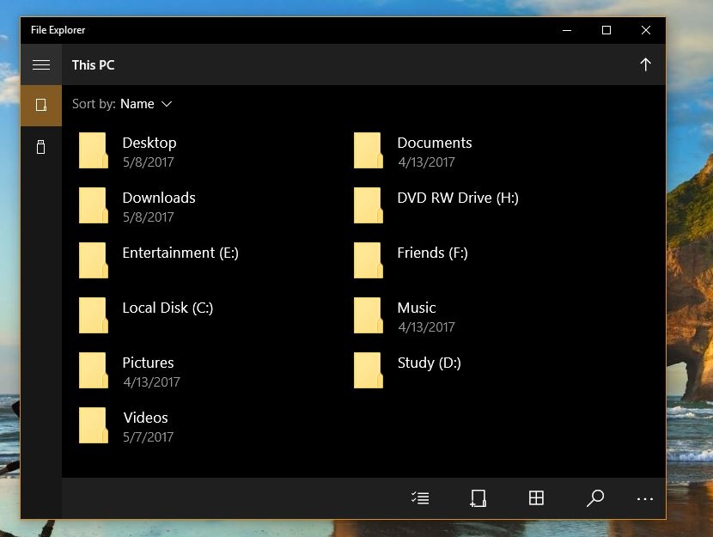Viewport: 713px width, 537px height.
Task: Create a new folder using the toolbar icon
Action: [478, 497]
